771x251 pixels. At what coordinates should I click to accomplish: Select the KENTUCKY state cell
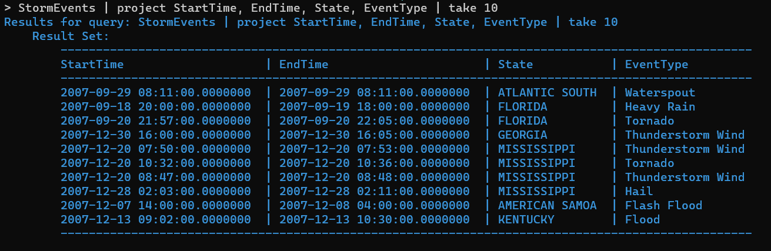(x=526, y=220)
